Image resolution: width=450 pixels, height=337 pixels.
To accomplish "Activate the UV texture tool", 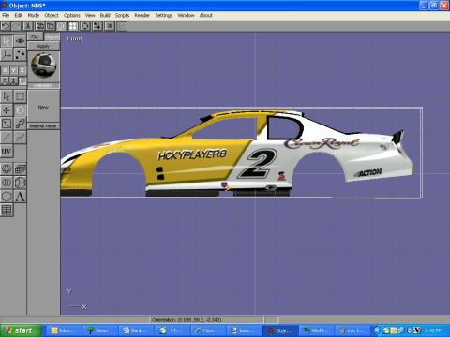I will [7, 151].
